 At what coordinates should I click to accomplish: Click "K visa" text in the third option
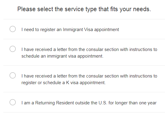pos(72,83)
